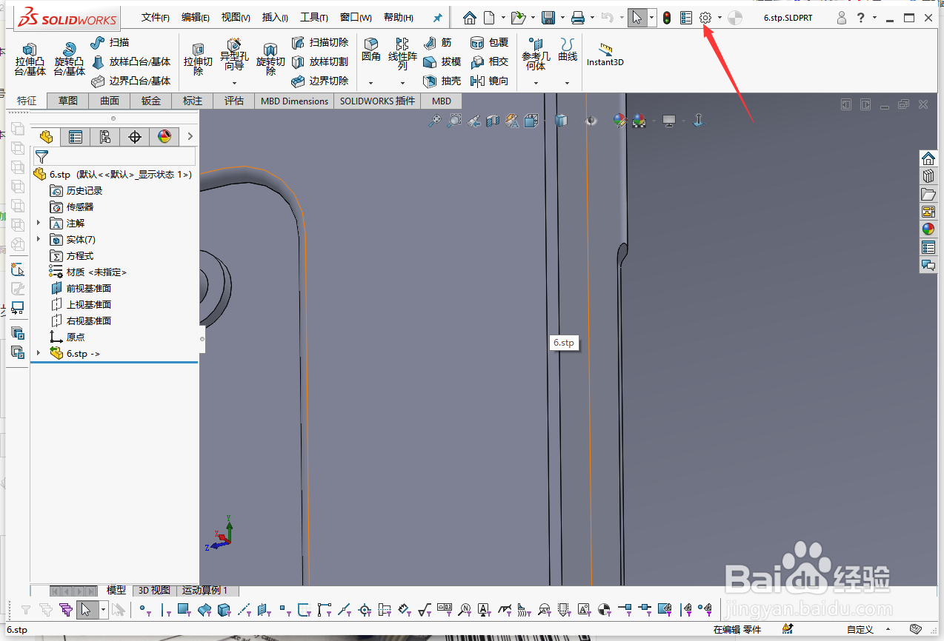Click the New document button
Viewport: 944px width, 641px height.
coord(489,18)
